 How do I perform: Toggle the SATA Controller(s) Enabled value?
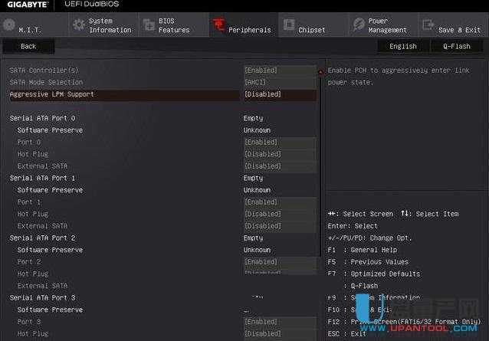click(x=279, y=70)
